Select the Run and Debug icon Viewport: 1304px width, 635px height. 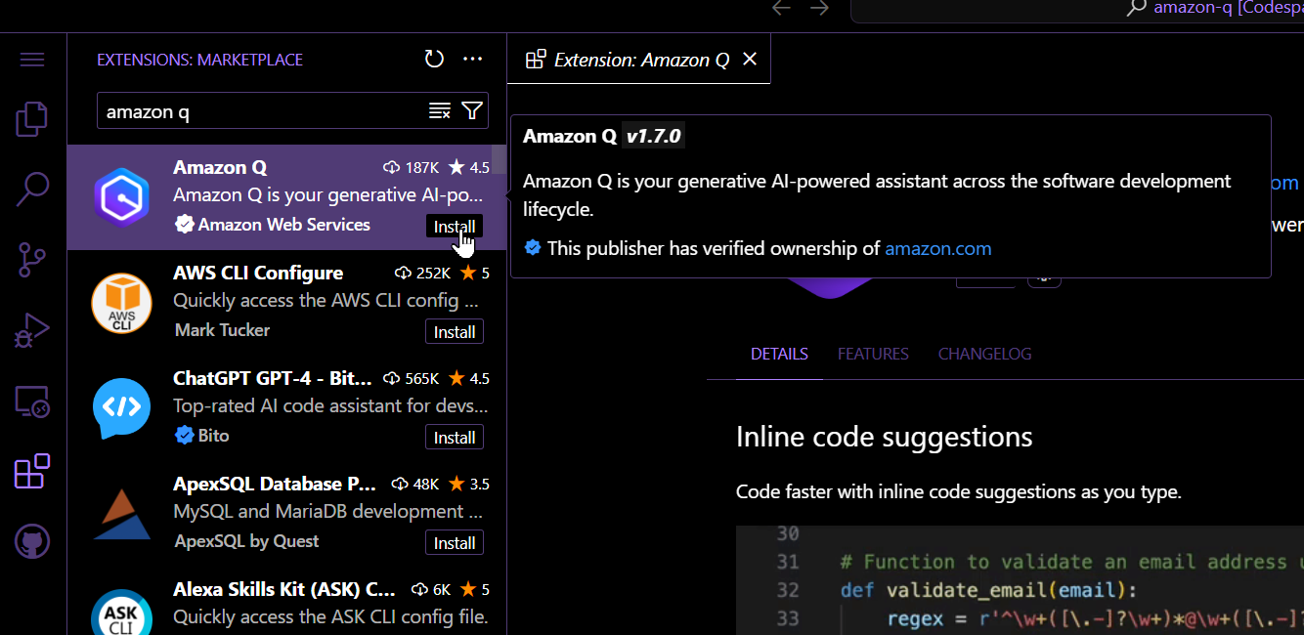(31, 330)
